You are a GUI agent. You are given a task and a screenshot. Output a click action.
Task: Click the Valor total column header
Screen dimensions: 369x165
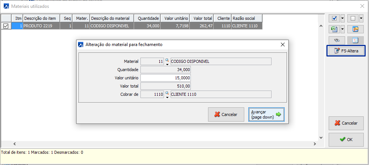point(202,18)
